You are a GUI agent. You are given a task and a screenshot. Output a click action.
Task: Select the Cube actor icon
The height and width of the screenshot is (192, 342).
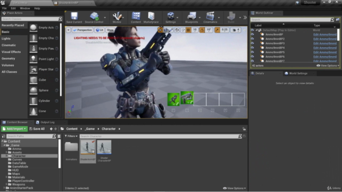[33, 80]
